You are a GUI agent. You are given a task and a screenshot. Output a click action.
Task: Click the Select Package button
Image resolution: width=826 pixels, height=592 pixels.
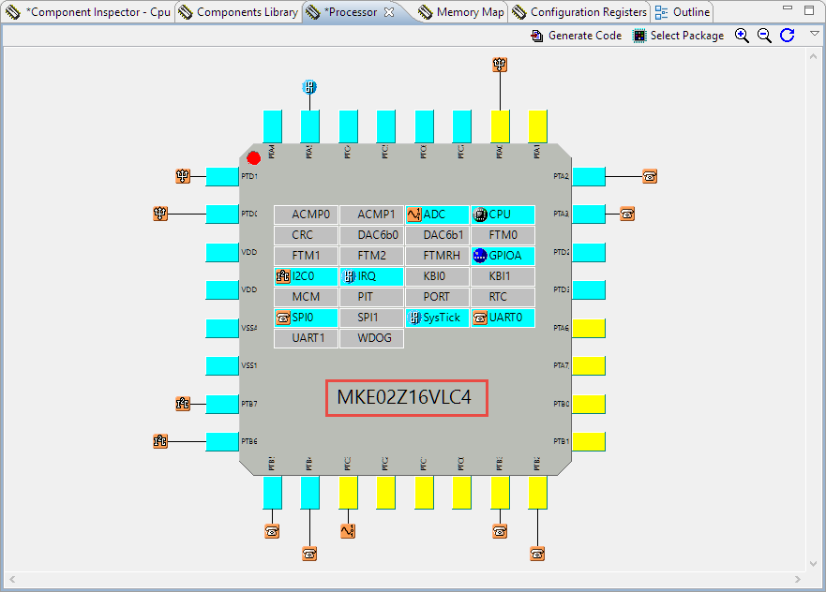(x=678, y=36)
